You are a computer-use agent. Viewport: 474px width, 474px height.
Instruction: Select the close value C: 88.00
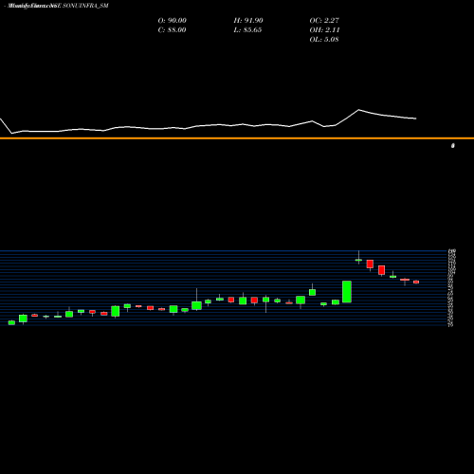point(172,30)
